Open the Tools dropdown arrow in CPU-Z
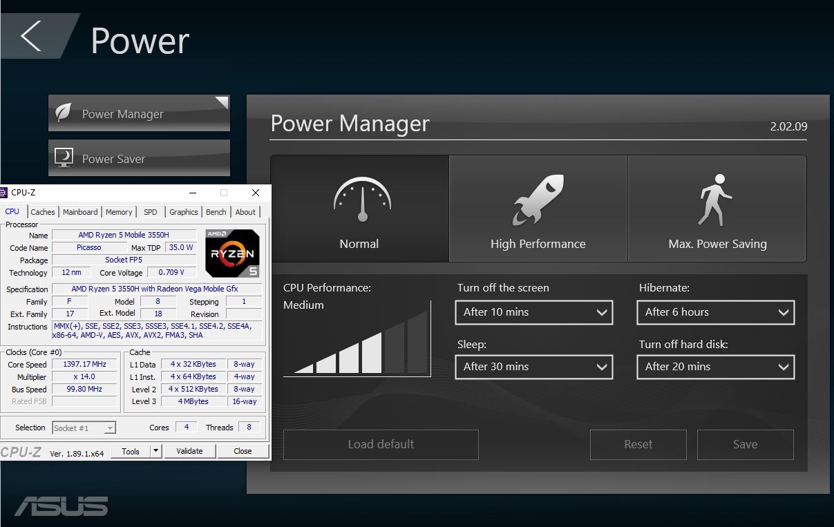Image resolution: width=834 pixels, height=527 pixels. tap(156, 451)
